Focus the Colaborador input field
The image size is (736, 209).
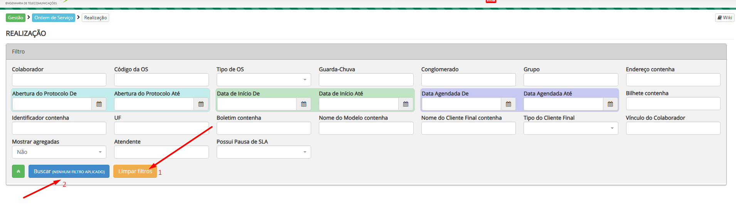[x=59, y=80]
